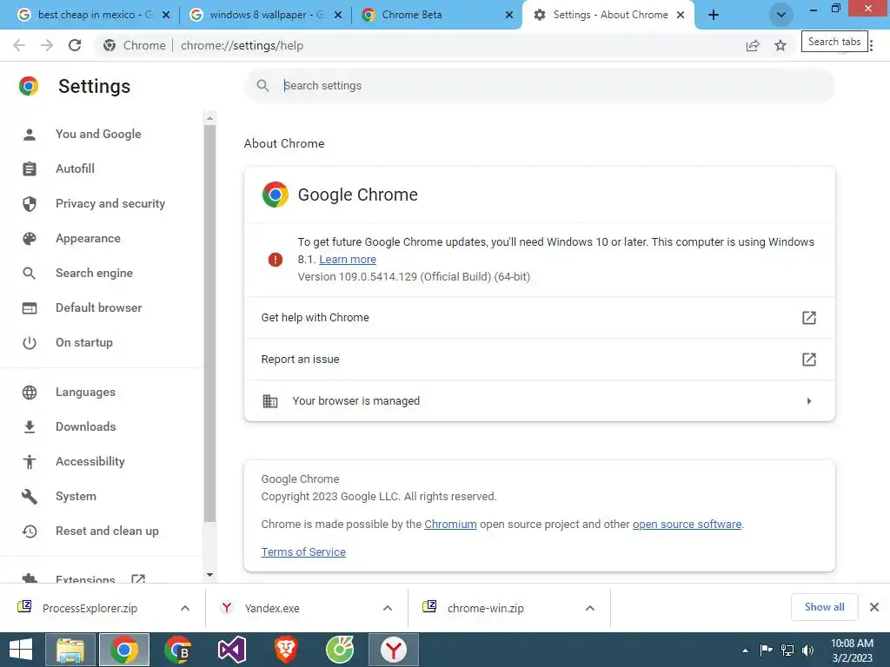The width and height of the screenshot is (890, 667).
Task: Click the sidebar scroll up arrow
Action: click(x=210, y=118)
